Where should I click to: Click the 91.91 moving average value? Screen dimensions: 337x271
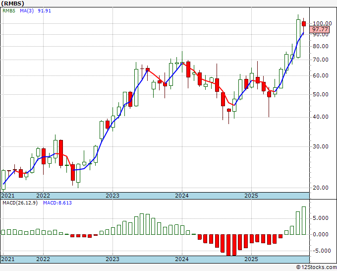coord(45,12)
